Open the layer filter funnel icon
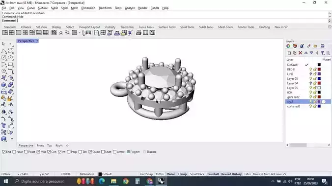This screenshot has width=332, height=186. tap(322, 53)
